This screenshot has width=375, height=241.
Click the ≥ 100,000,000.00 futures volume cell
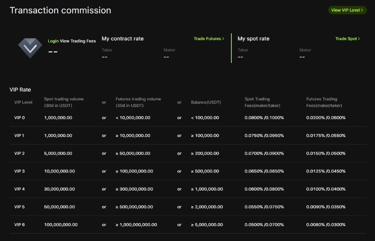134,171
